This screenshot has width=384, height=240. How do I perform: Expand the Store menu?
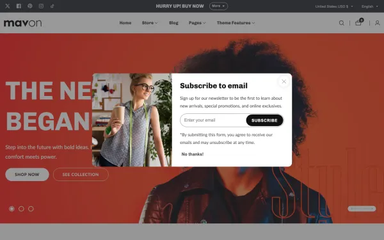150,23
